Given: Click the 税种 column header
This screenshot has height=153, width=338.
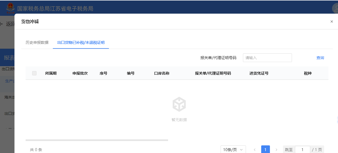Looking at the screenshot, I should pyautogui.click(x=307, y=73).
